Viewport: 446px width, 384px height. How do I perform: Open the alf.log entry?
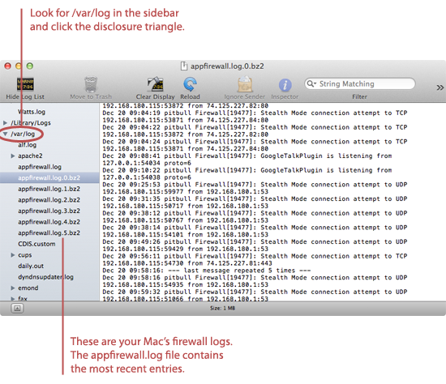coord(28,145)
